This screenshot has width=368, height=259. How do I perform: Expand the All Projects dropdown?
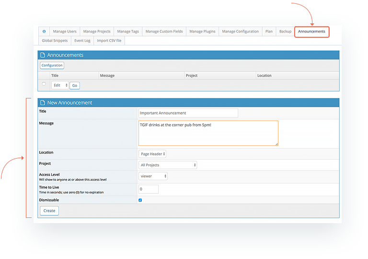pyautogui.click(x=168, y=165)
